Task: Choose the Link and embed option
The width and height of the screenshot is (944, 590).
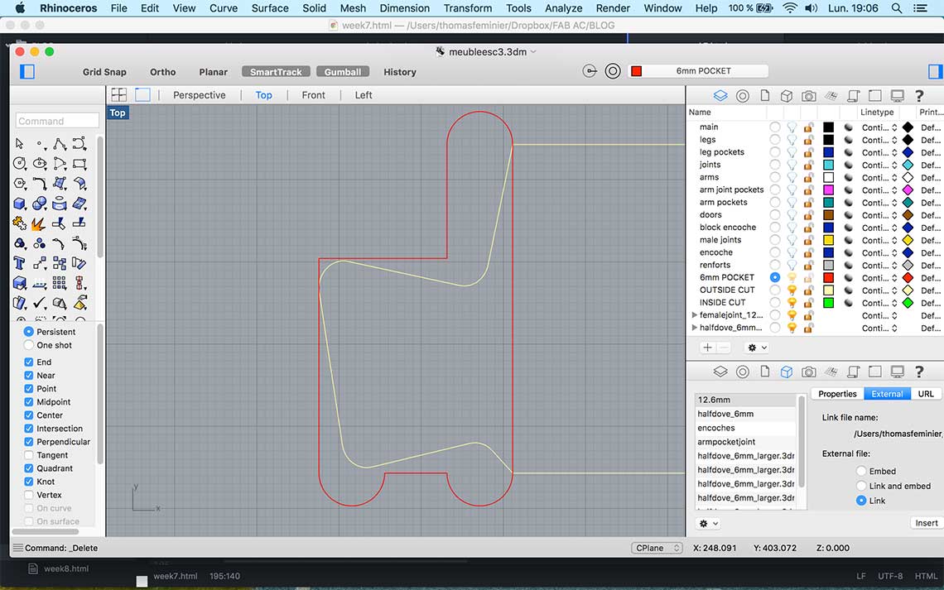Action: [x=861, y=486]
